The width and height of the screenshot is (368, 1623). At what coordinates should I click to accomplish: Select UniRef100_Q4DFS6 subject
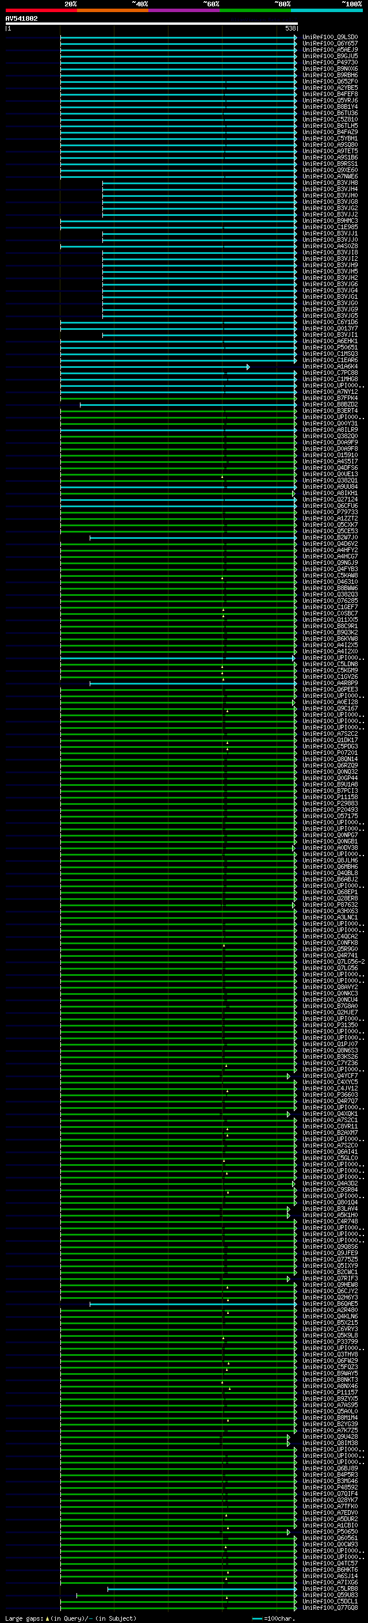(x=329, y=468)
